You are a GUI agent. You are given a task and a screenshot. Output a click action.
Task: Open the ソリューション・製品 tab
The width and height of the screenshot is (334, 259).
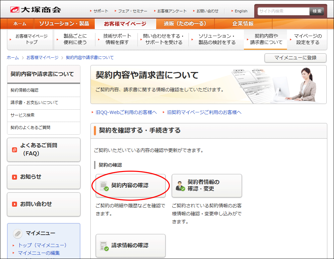coord(64,24)
